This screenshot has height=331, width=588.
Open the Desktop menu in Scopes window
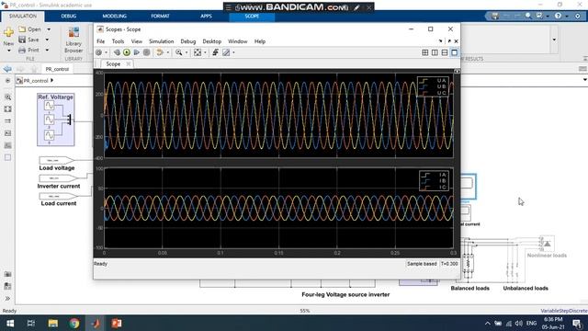[x=212, y=41]
